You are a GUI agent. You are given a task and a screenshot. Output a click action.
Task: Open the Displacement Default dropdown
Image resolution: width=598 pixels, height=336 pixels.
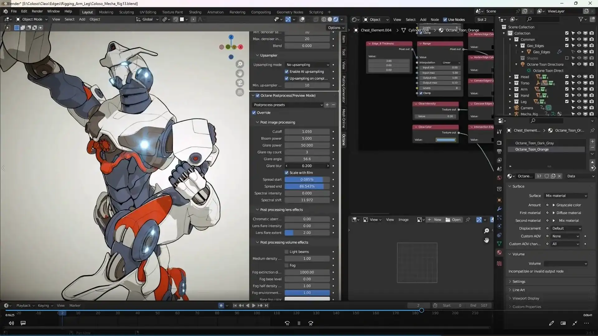tap(566, 228)
